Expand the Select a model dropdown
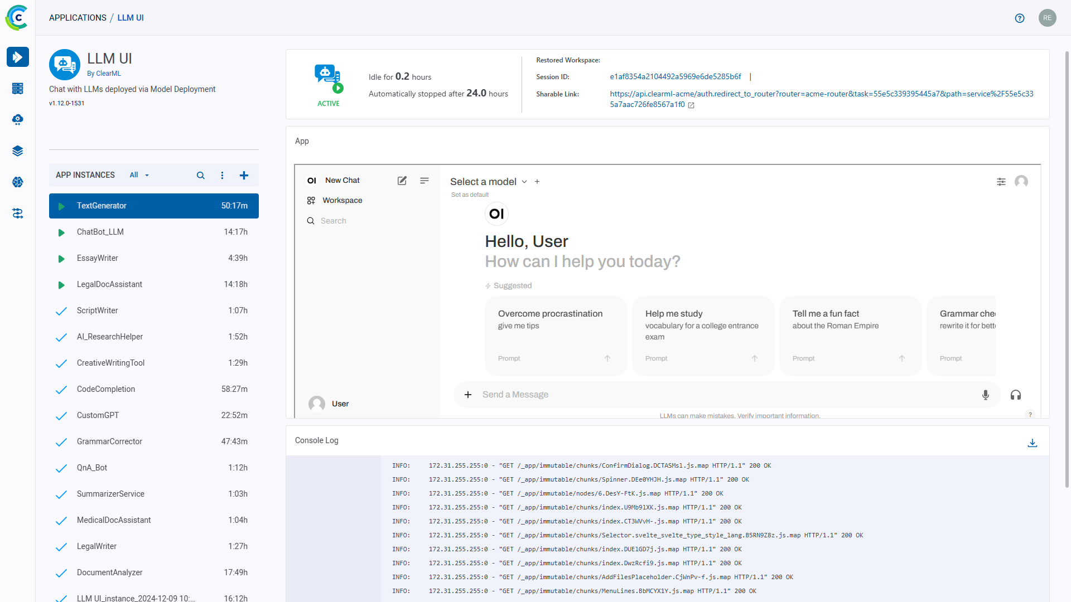This screenshot has height=602, width=1071. coord(488,181)
